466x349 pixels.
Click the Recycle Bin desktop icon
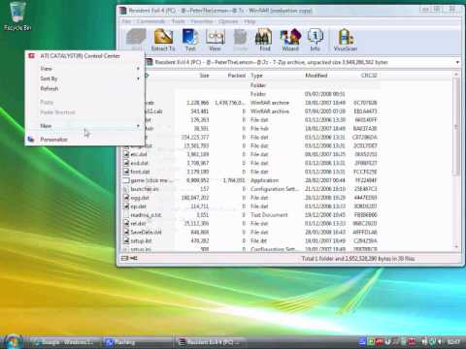17,16
